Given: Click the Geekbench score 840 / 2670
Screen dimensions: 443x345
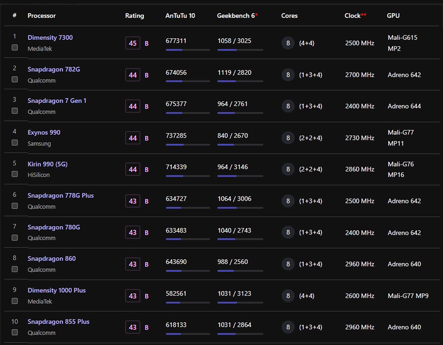Looking at the screenshot, I should (x=233, y=136).
